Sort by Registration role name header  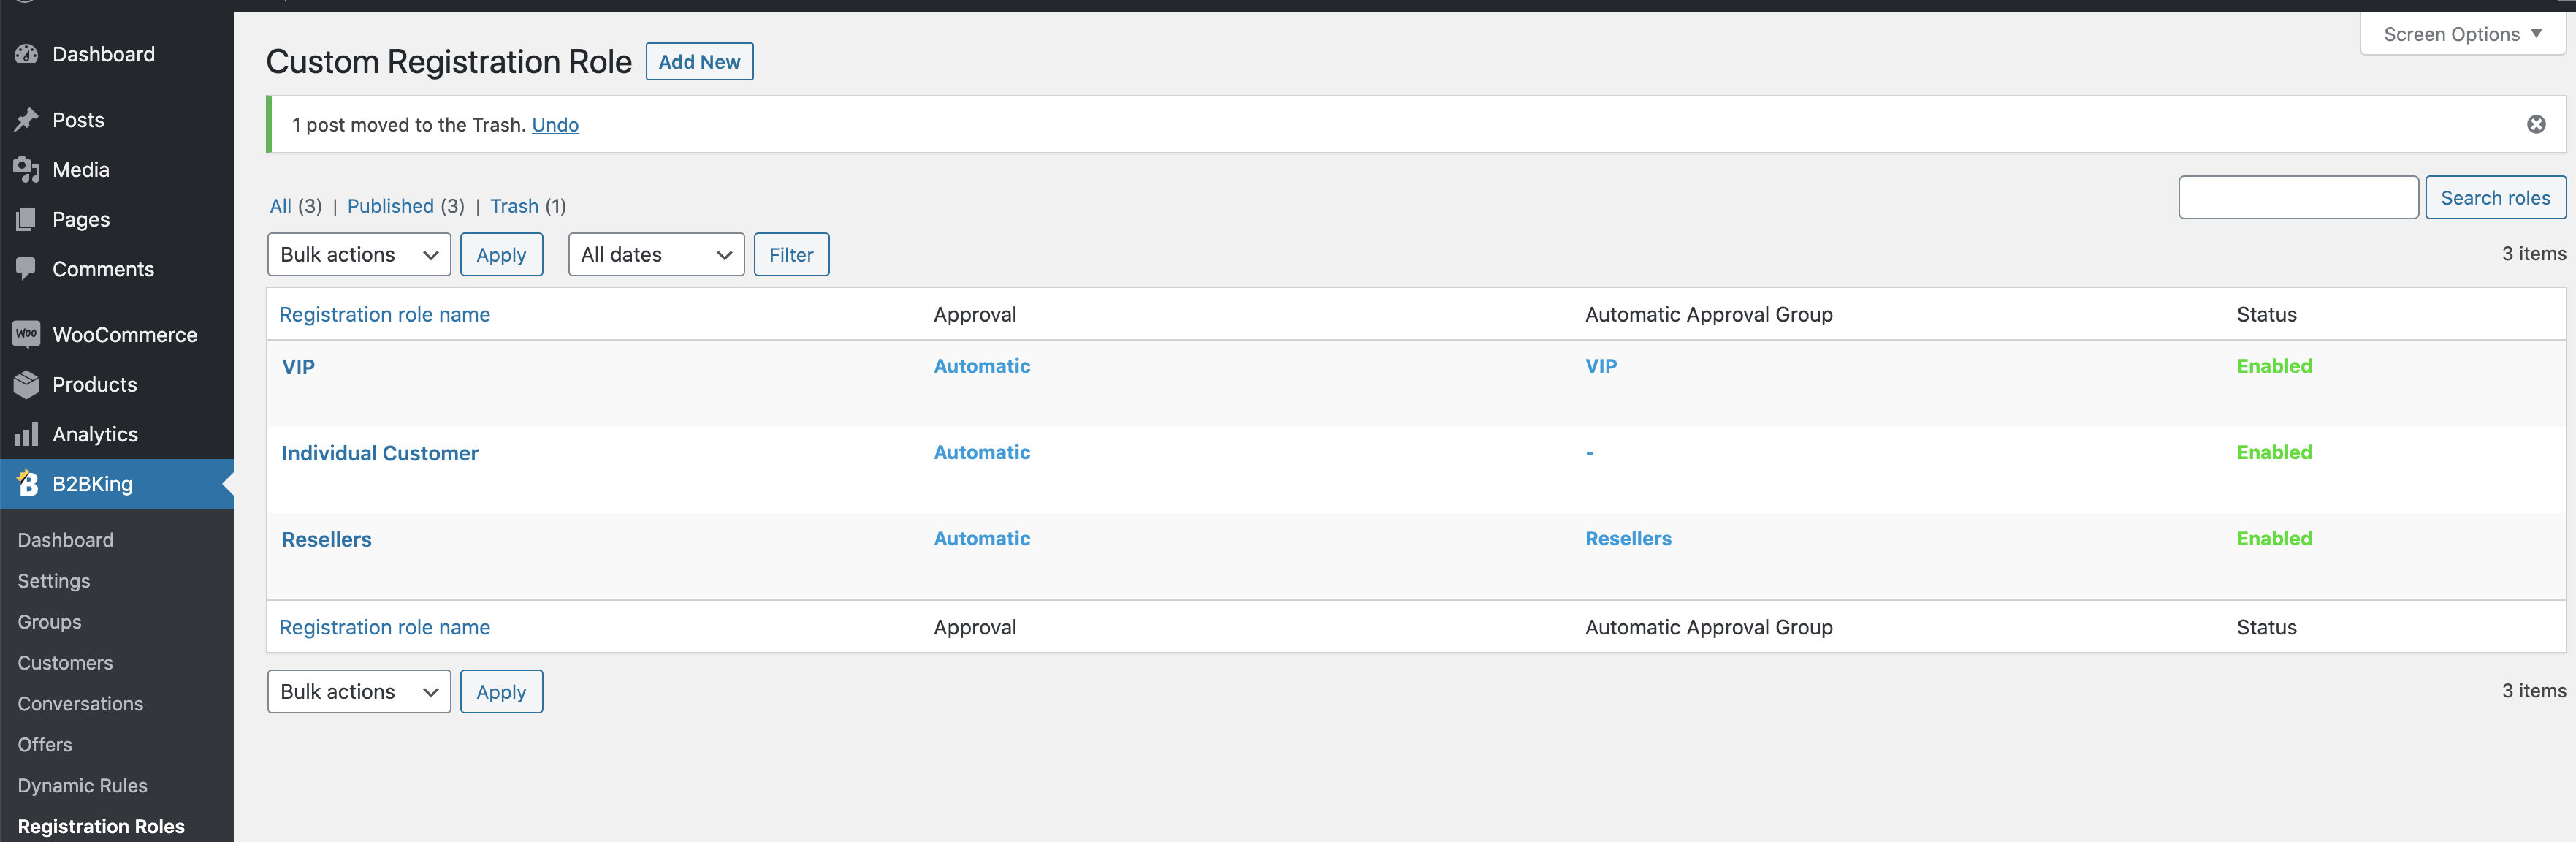click(384, 314)
